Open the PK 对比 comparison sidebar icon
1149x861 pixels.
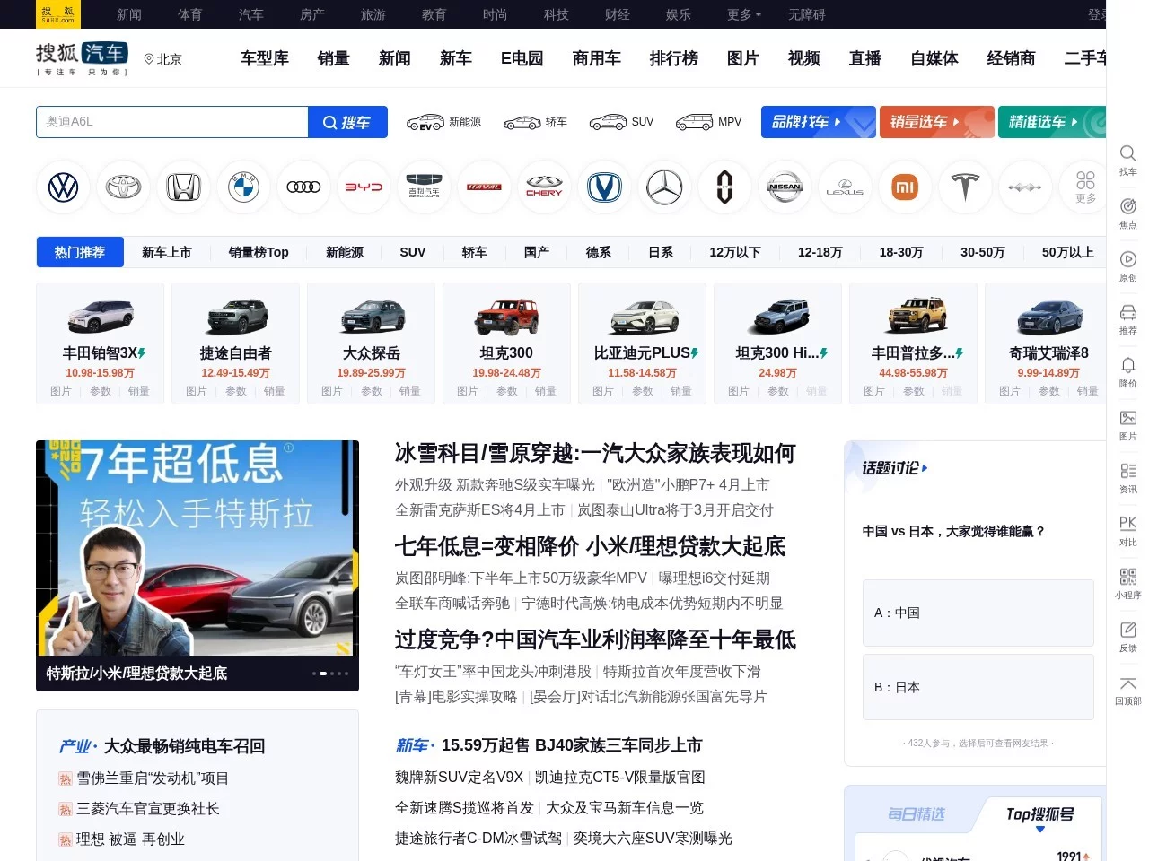(1127, 529)
